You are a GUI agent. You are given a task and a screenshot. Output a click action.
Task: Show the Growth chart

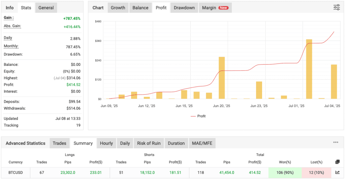coord(118,8)
